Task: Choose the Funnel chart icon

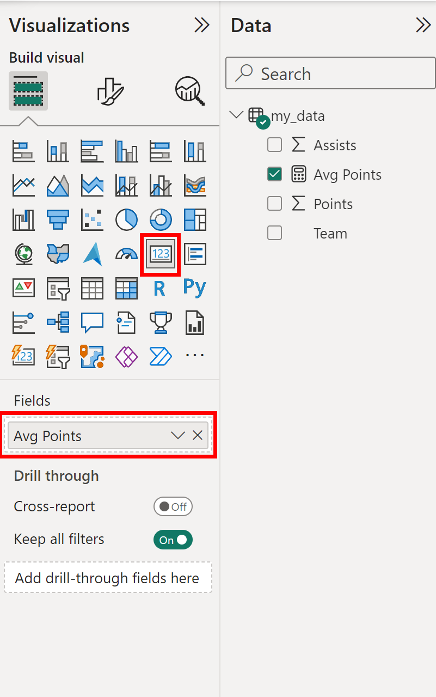Action: point(58,219)
